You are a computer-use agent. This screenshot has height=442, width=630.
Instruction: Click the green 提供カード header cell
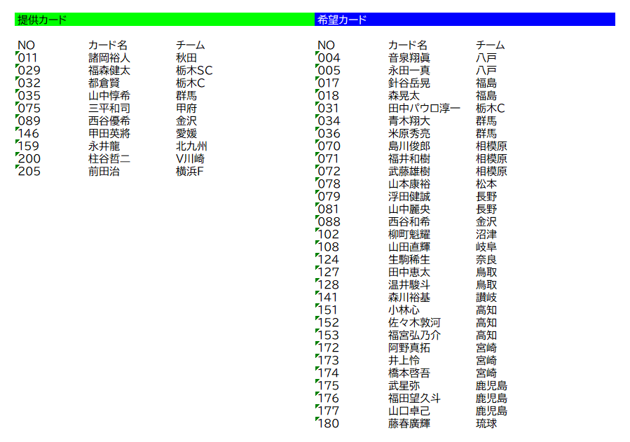pos(164,20)
